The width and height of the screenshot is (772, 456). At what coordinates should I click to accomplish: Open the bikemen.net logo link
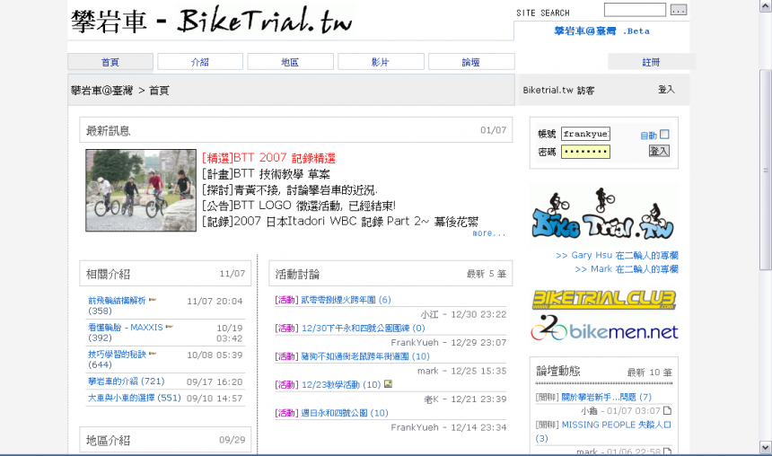(604, 329)
